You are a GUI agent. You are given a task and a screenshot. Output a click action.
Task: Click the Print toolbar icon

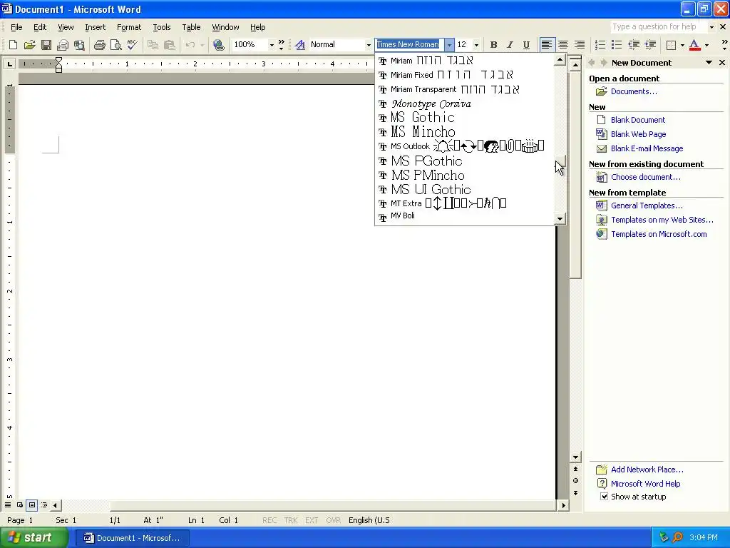99,45
